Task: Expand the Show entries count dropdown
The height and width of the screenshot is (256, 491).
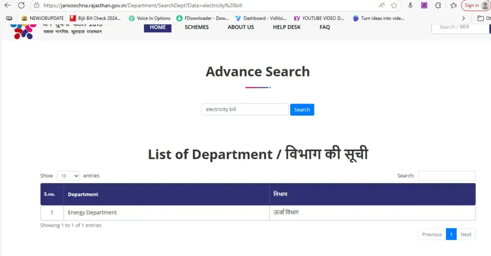Action: 68,176
